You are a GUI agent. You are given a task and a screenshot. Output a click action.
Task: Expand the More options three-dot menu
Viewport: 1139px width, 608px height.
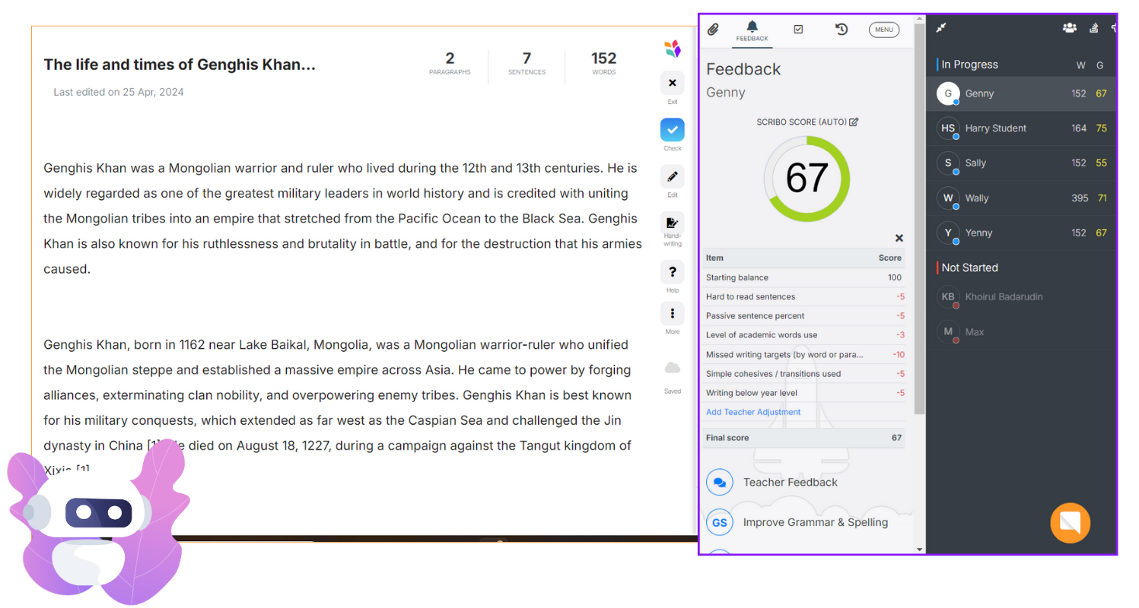(672, 314)
